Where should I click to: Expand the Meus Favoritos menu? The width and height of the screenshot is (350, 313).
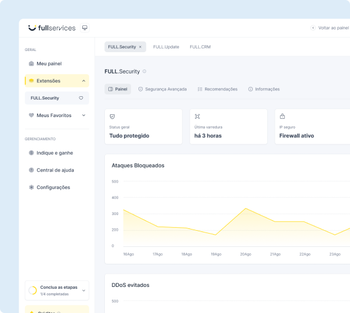click(83, 115)
